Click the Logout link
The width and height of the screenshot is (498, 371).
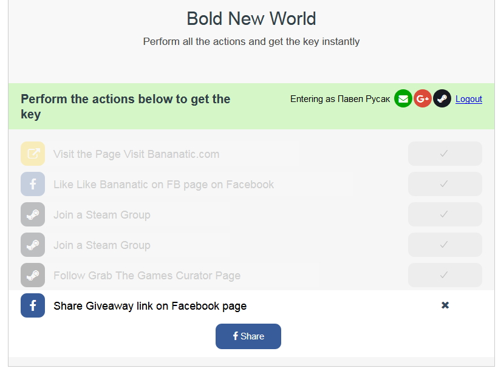click(x=469, y=99)
